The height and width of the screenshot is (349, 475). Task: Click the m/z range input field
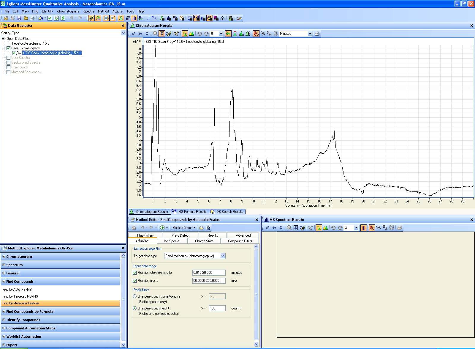point(209,281)
